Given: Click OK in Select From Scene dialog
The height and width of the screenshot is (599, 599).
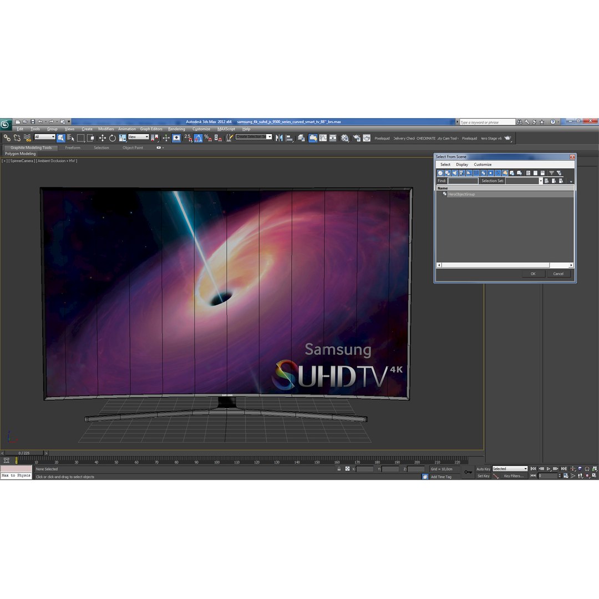Looking at the screenshot, I should click(x=533, y=273).
